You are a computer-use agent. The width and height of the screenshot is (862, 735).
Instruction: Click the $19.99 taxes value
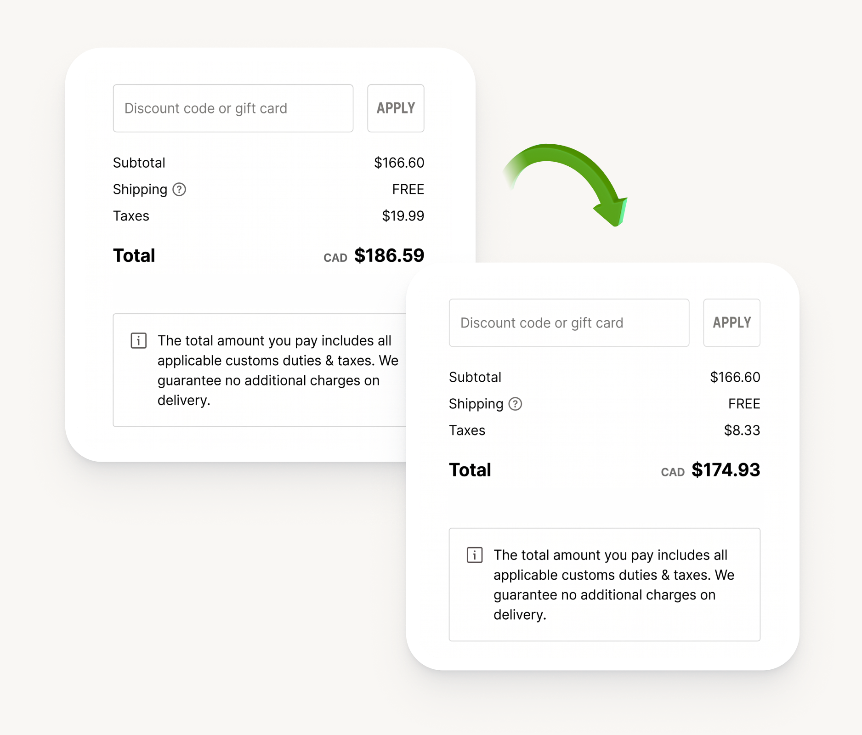(403, 216)
